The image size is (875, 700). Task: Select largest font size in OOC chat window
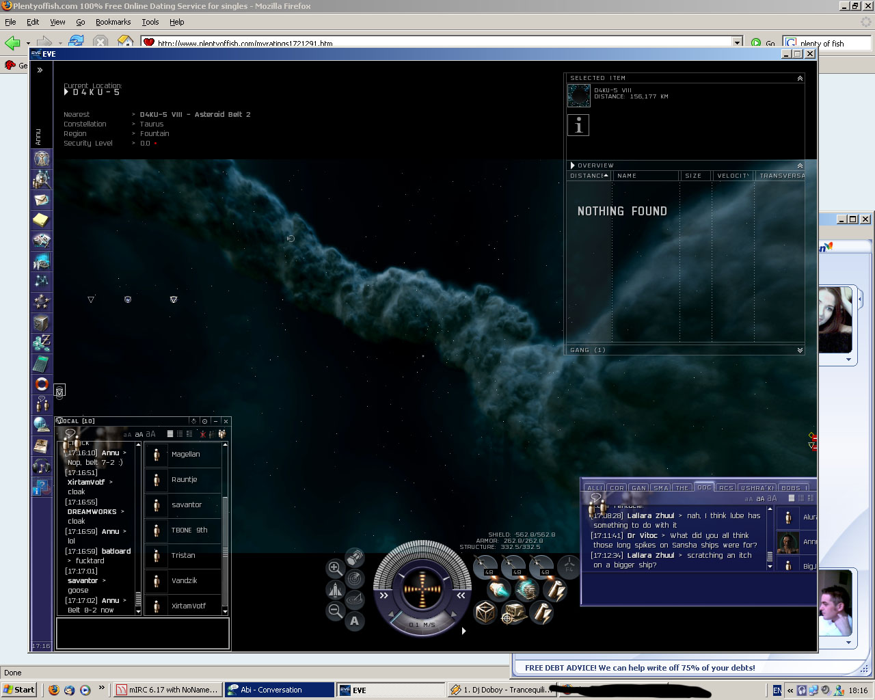coord(772,498)
